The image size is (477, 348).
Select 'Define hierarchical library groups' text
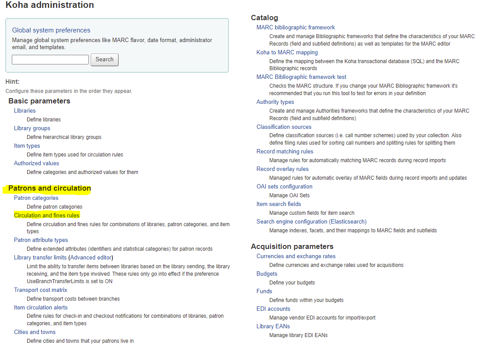[x=64, y=137]
